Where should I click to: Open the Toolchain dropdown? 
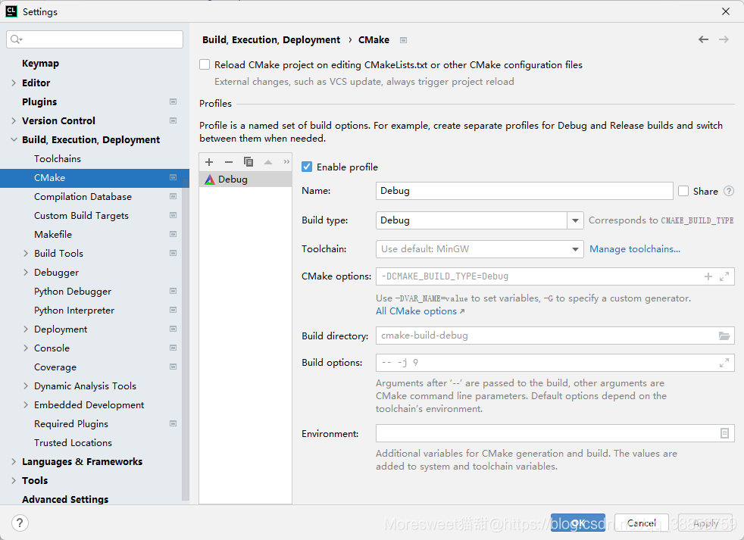(x=575, y=249)
